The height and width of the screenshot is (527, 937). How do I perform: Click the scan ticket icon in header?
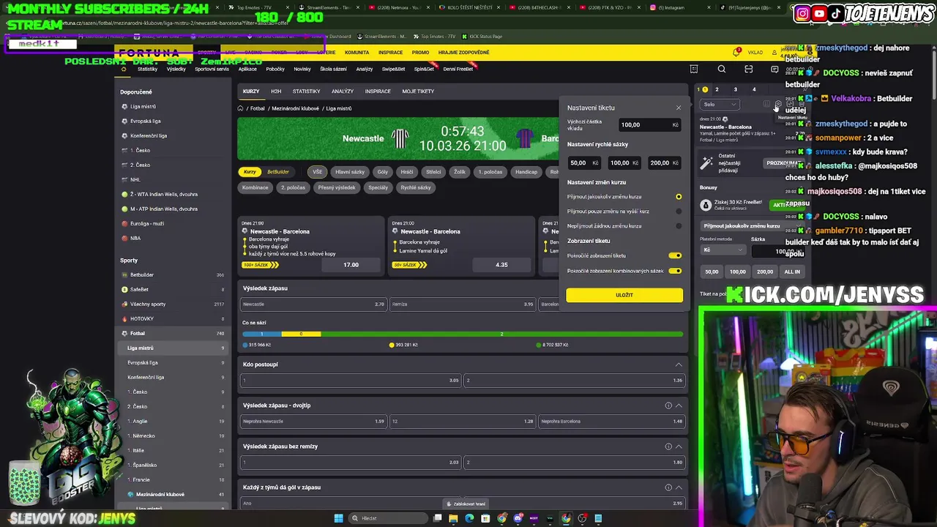tap(748, 70)
